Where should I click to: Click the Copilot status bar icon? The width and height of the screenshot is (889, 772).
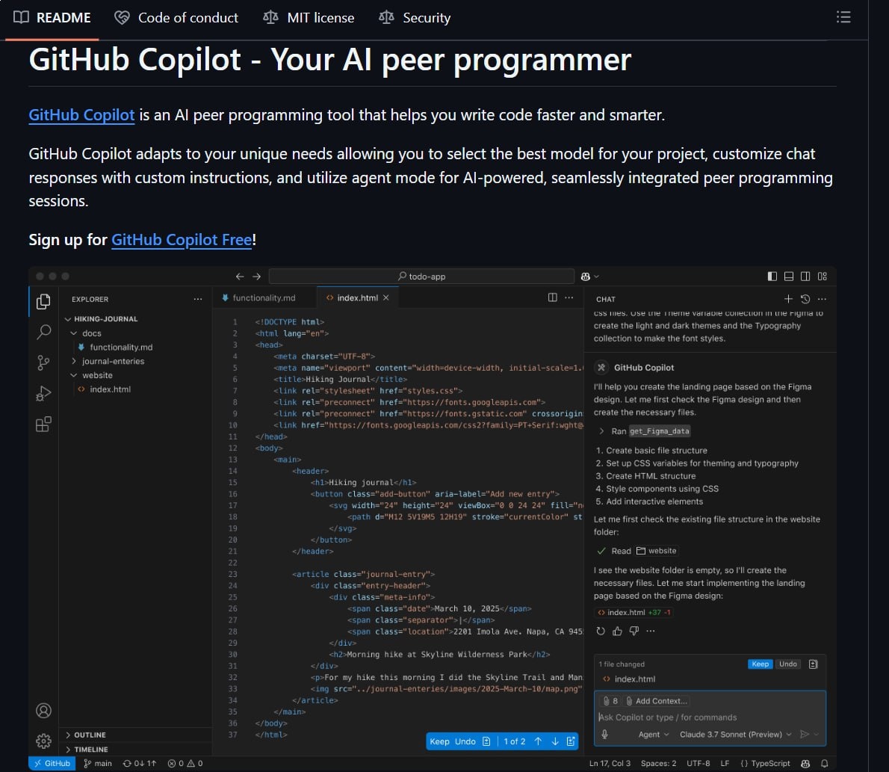(805, 764)
